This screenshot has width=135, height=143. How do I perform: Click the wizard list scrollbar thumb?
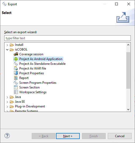click(128, 70)
